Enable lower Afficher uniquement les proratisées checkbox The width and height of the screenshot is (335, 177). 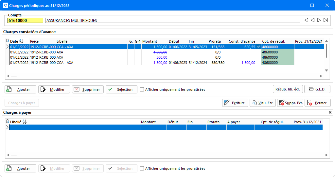[142, 168]
